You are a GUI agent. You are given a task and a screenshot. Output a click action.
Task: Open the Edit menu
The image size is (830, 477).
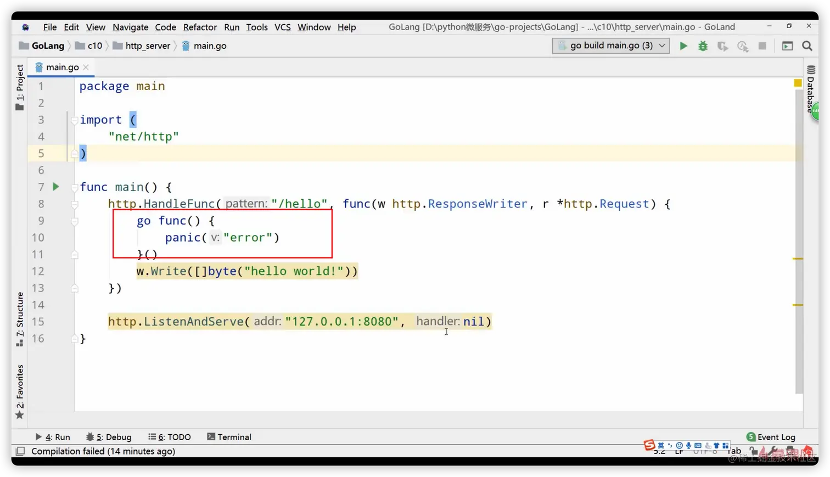point(71,27)
